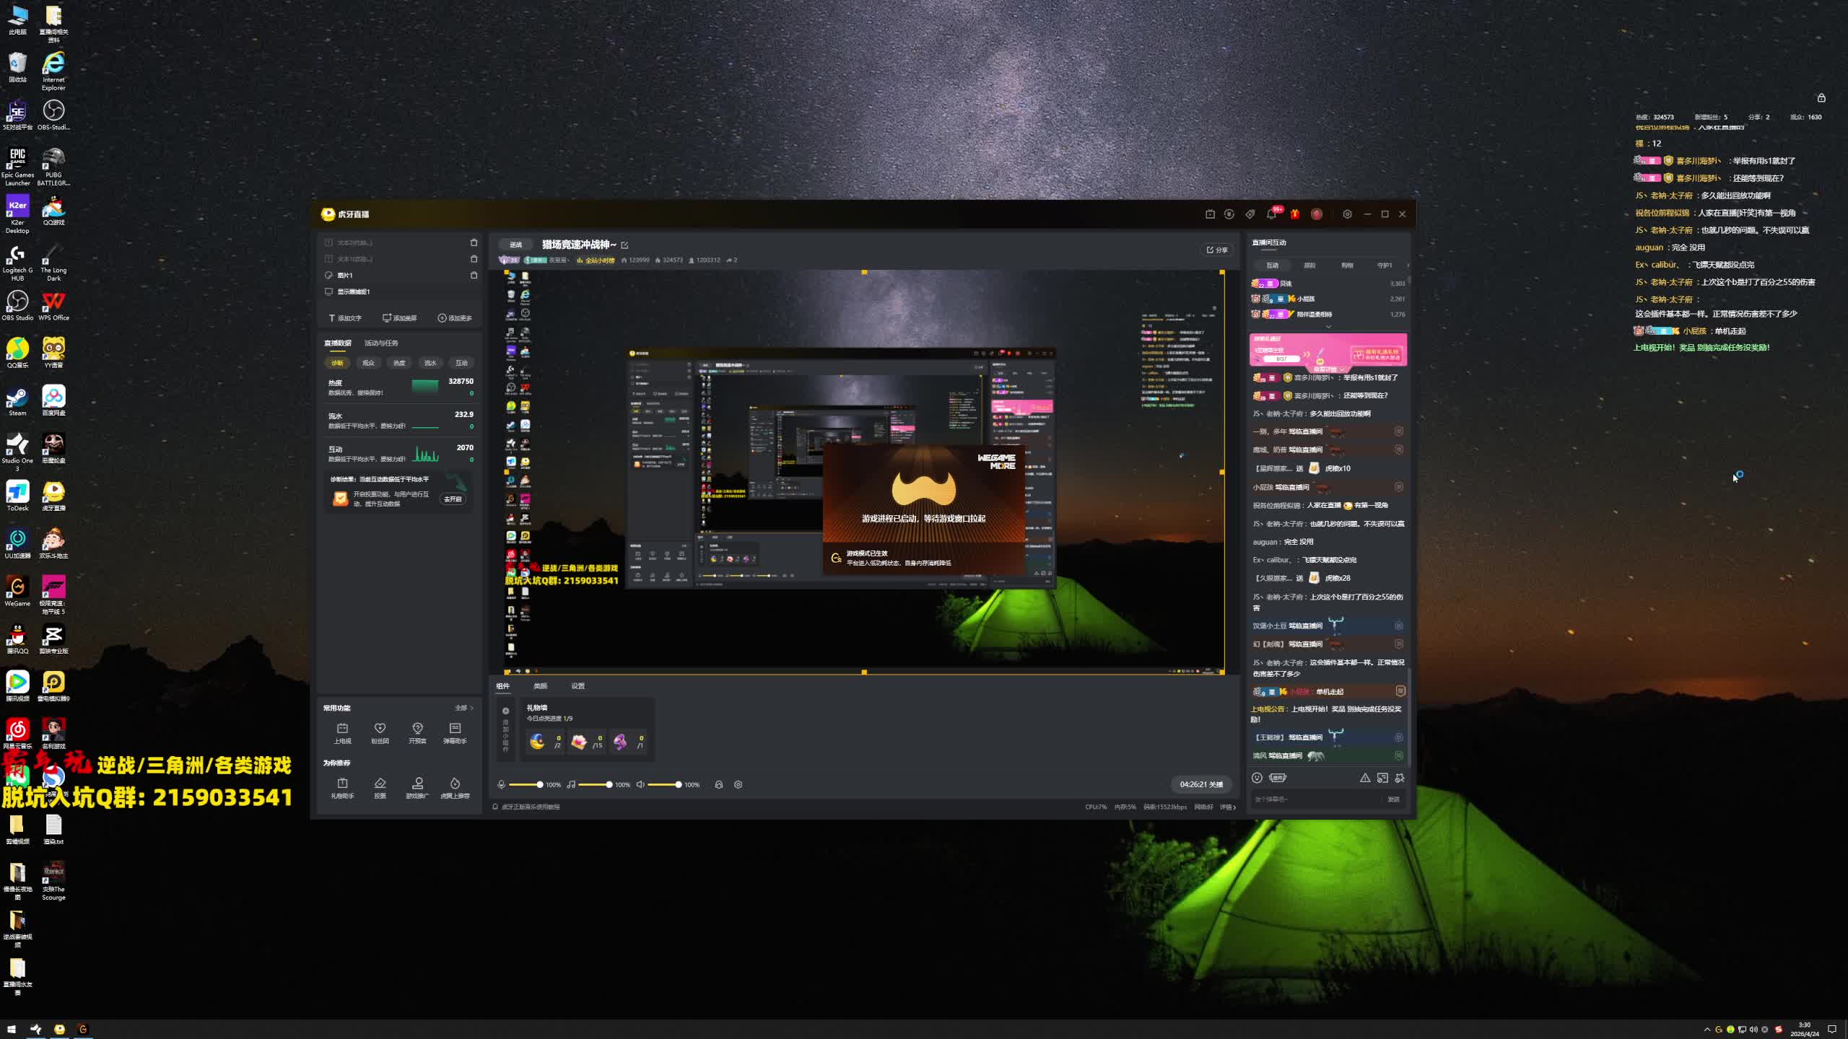Delete the 图片1 source with trash icon
The image size is (1848, 1039).
pyautogui.click(x=474, y=275)
